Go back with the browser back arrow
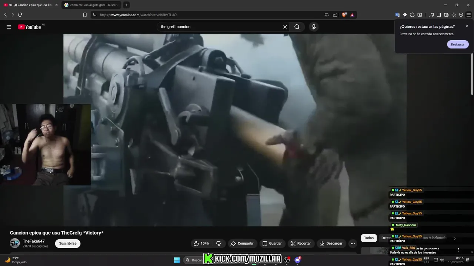 [x=6, y=15]
